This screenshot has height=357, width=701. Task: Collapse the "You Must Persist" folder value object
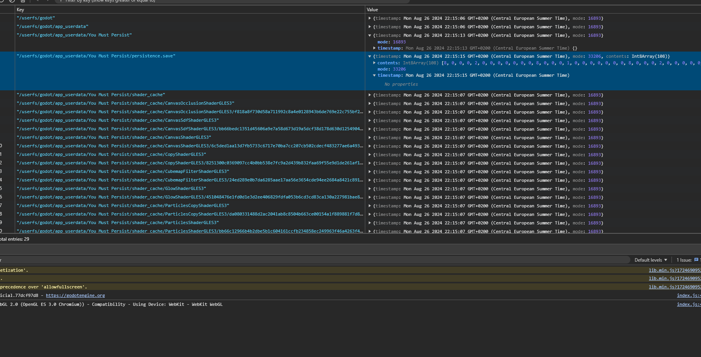click(x=370, y=35)
